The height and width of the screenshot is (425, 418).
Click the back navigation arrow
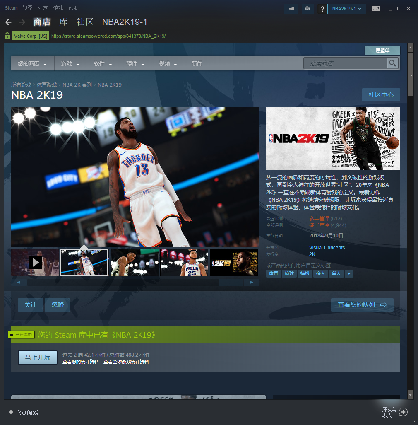(x=8, y=22)
